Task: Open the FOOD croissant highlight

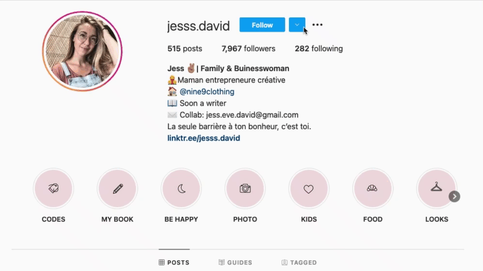Action: click(373, 189)
